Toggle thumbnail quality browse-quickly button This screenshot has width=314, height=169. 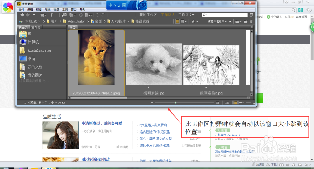pos(177,21)
